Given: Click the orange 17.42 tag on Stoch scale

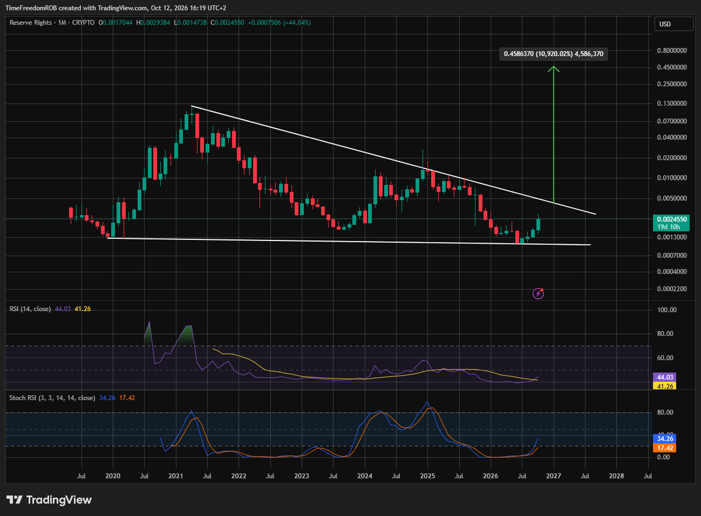Looking at the screenshot, I should (x=665, y=448).
